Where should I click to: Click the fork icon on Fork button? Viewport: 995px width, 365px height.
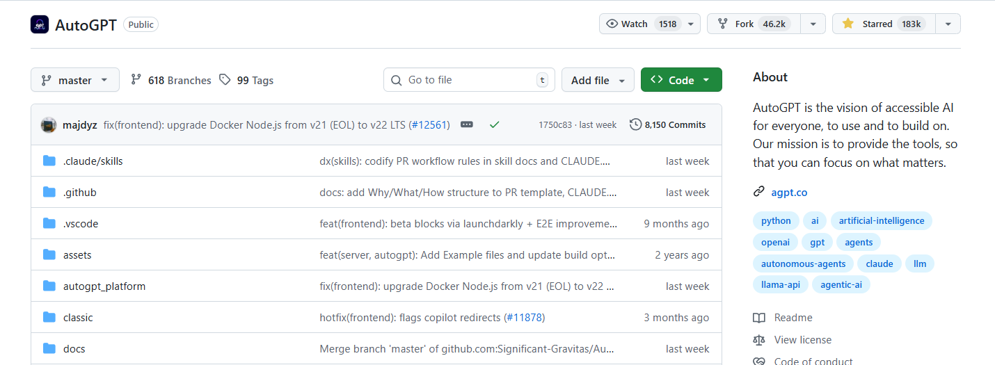coord(723,24)
